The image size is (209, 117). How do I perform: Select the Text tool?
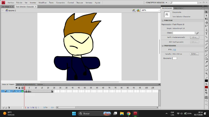click(206, 33)
